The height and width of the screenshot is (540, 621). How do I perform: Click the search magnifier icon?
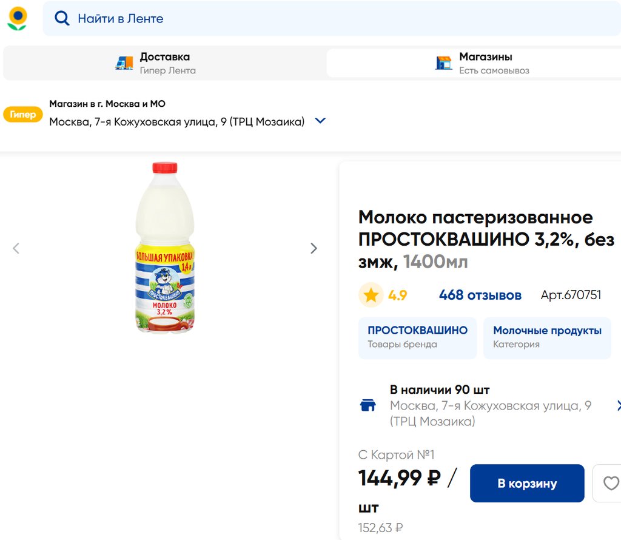[62, 18]
